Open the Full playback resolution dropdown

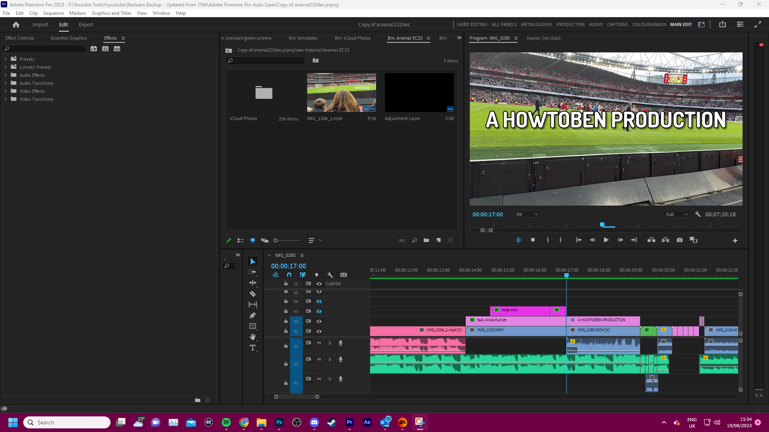pos(676,214)
